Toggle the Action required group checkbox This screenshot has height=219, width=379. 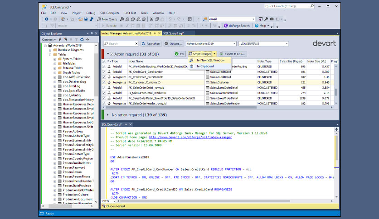[x=112, y=54]
